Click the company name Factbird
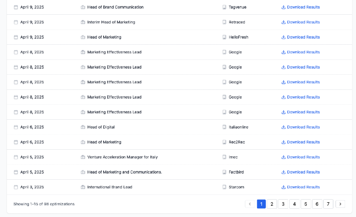Viewport: 356px width, 217px height. click(x=236, y=172)
